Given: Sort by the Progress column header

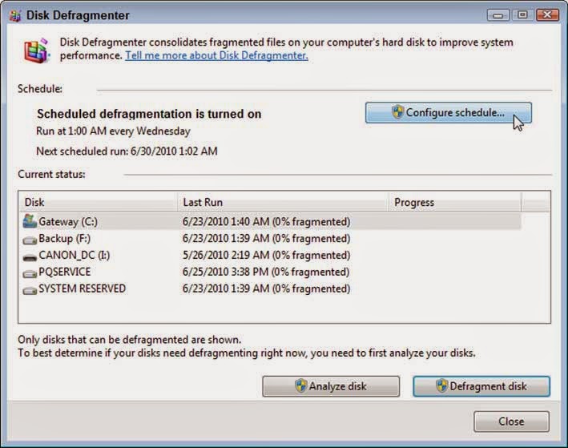Looking at the screenshot, I should click(x=455, y=202).
